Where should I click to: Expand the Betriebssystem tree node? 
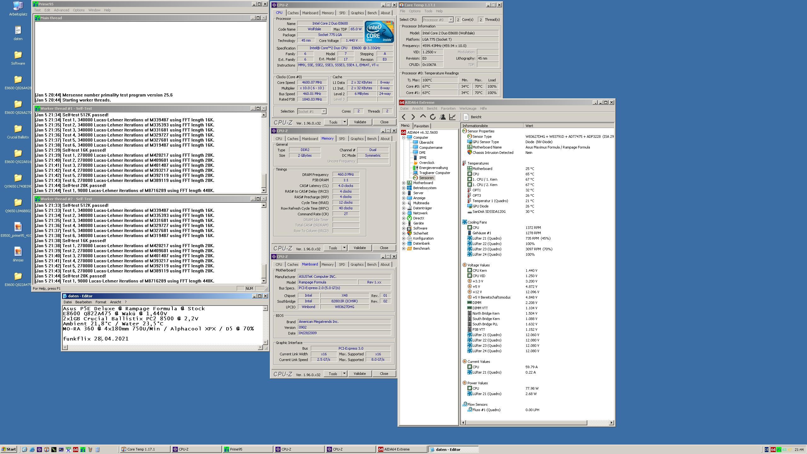coord(403,188)
